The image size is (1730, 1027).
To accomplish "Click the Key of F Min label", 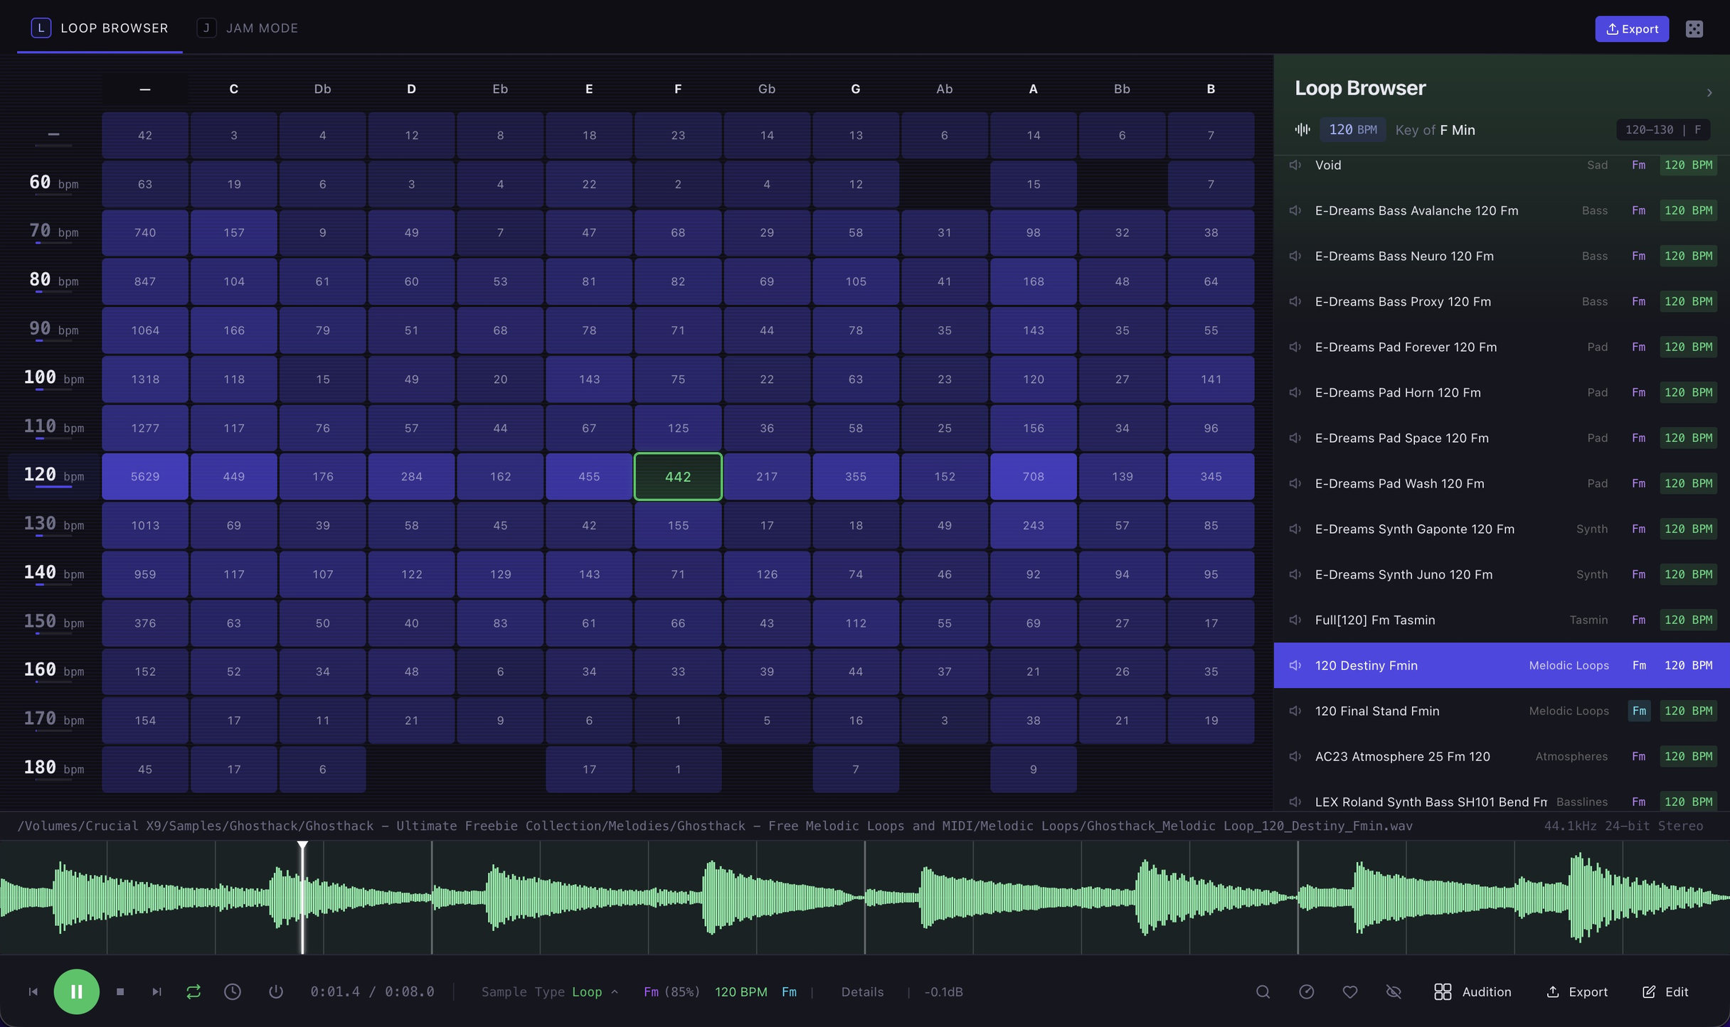I will 1435,130.
